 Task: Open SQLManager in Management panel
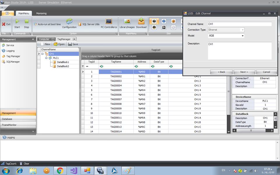tap(11, 62)
